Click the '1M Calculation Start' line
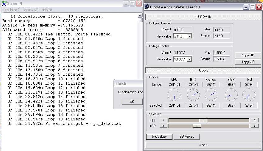Screen dimensions: 263x151 [57, 16]
